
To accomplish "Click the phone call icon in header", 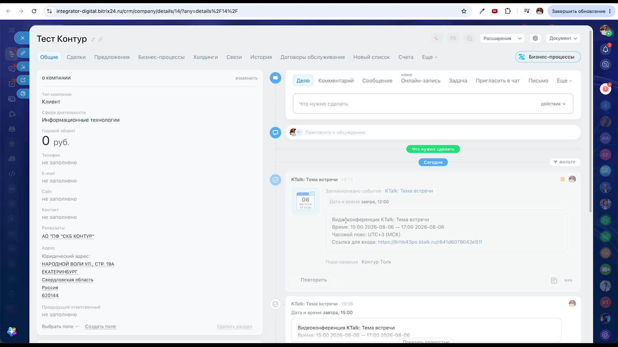I will pos(436,38).
